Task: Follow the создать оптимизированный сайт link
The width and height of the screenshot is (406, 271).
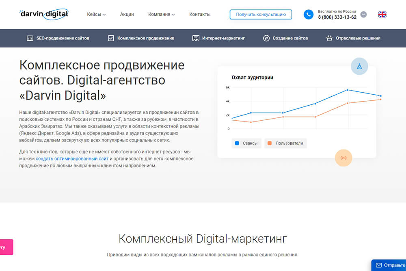Action: [72, 158]
